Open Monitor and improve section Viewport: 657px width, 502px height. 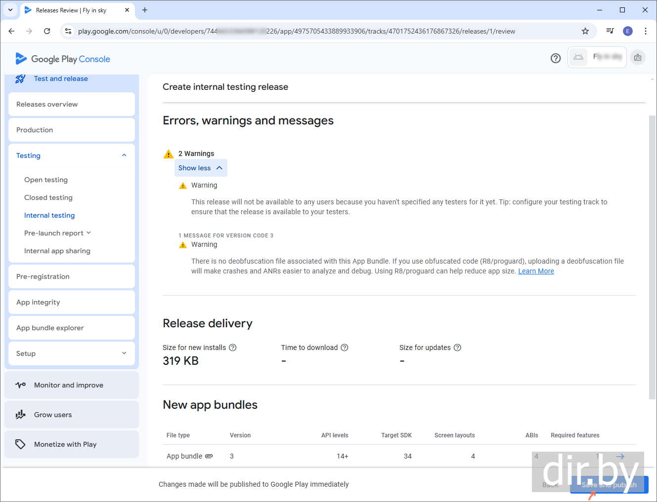69,385
